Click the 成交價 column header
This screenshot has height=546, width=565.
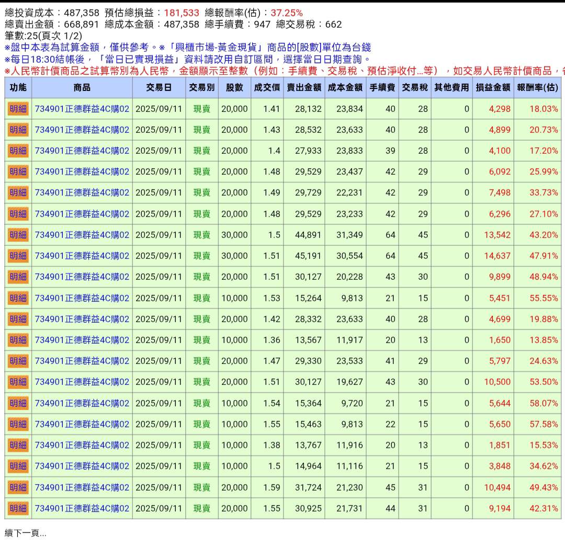(x=267, y=87)
